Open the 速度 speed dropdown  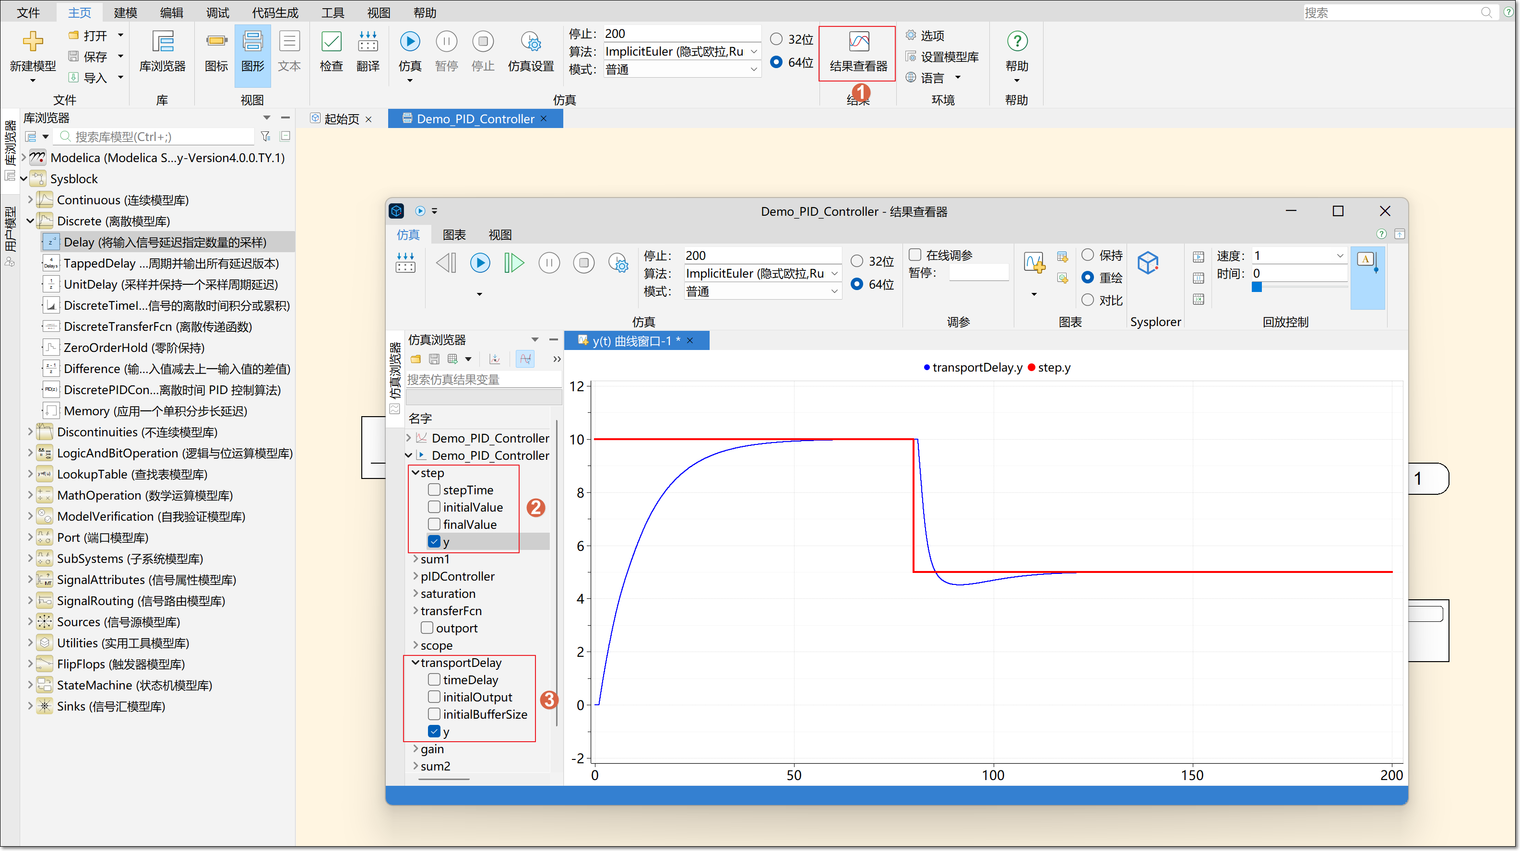(x=1340, y=256)
